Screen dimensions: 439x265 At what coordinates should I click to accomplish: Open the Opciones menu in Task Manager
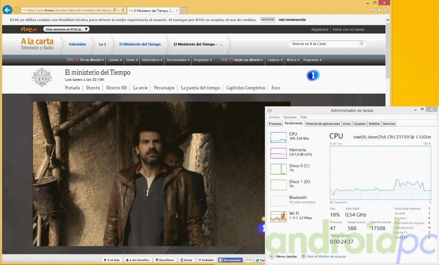(x=290, y=117)
